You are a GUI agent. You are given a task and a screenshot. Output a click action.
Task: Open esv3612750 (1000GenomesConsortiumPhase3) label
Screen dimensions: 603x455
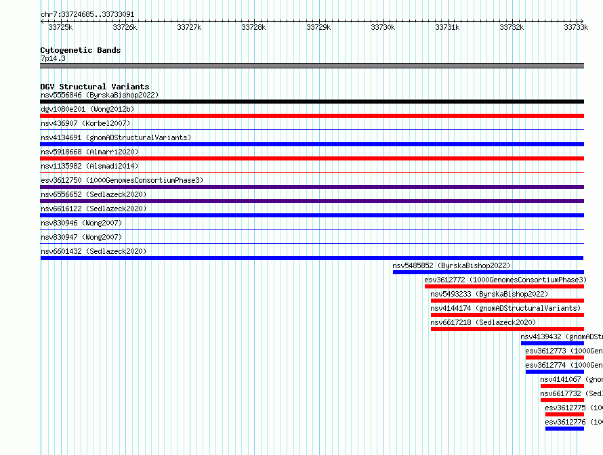pyautogui.click(x=122, y=180)
